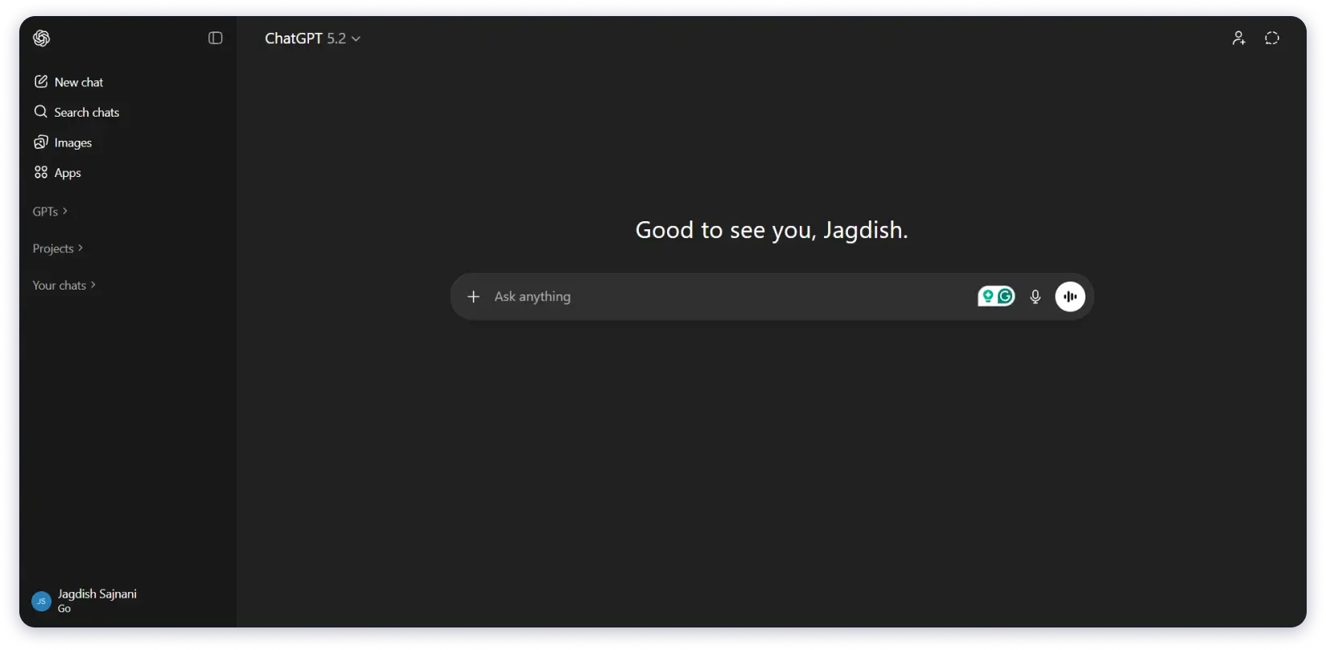Open temporary chat via dashed bubble icon
The width and height of the screenshot is (1326, 650).
click(1272, 39)
